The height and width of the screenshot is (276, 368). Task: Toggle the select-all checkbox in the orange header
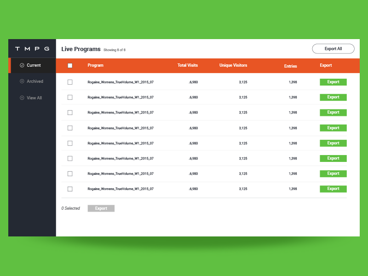70,65
